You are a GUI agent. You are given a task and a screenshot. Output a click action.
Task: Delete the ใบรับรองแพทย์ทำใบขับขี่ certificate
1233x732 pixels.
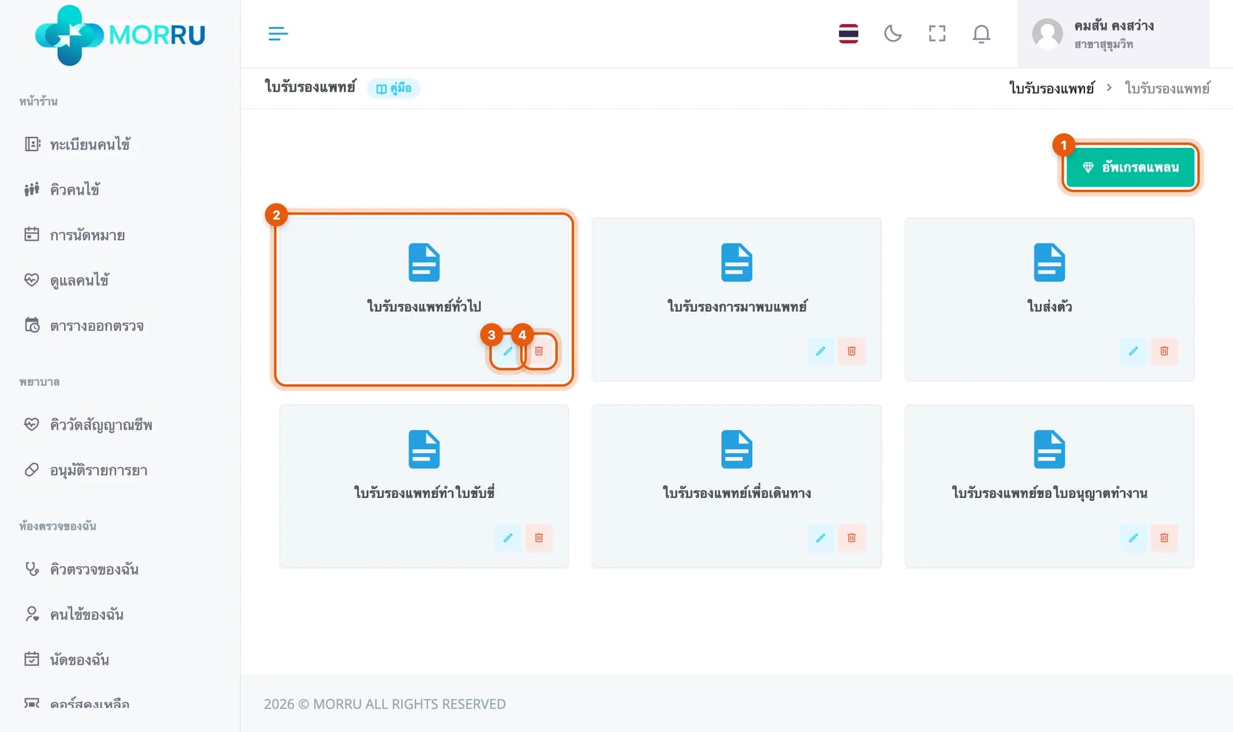539,538
